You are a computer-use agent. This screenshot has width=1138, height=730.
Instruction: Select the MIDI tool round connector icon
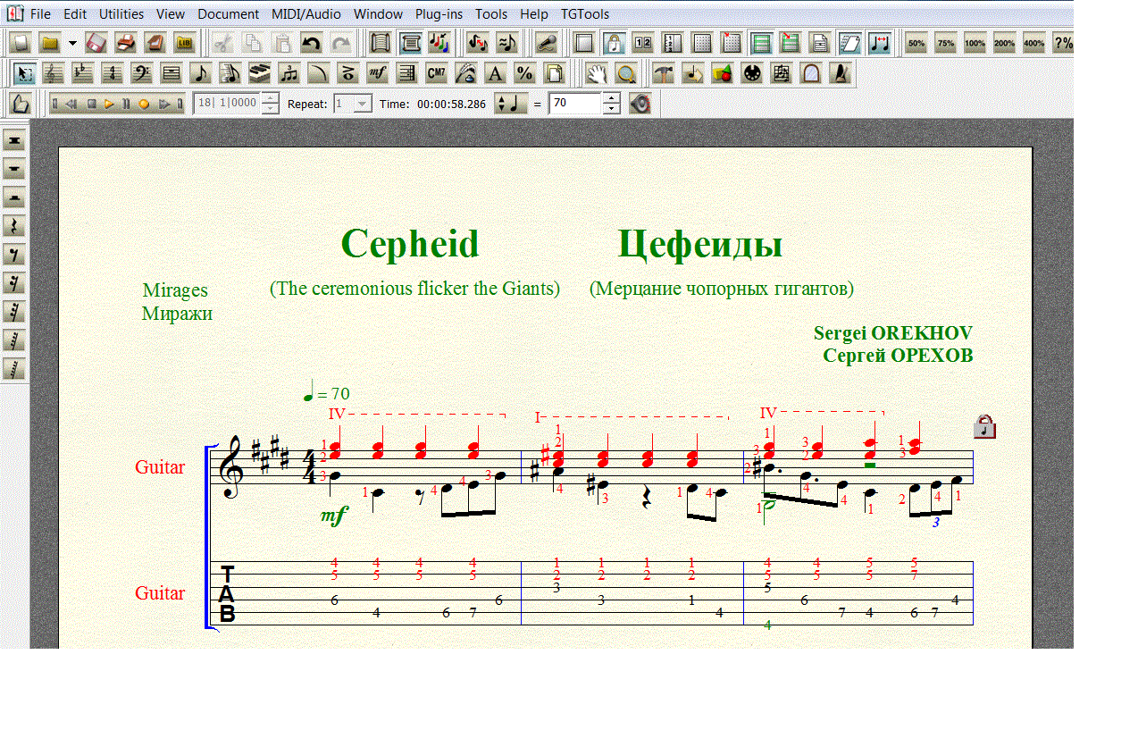tap(752, 73)
